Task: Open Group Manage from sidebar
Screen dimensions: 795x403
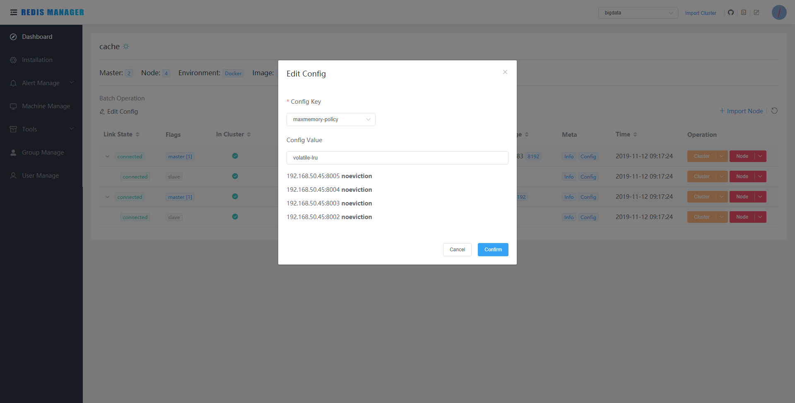Action: point(41,153)
